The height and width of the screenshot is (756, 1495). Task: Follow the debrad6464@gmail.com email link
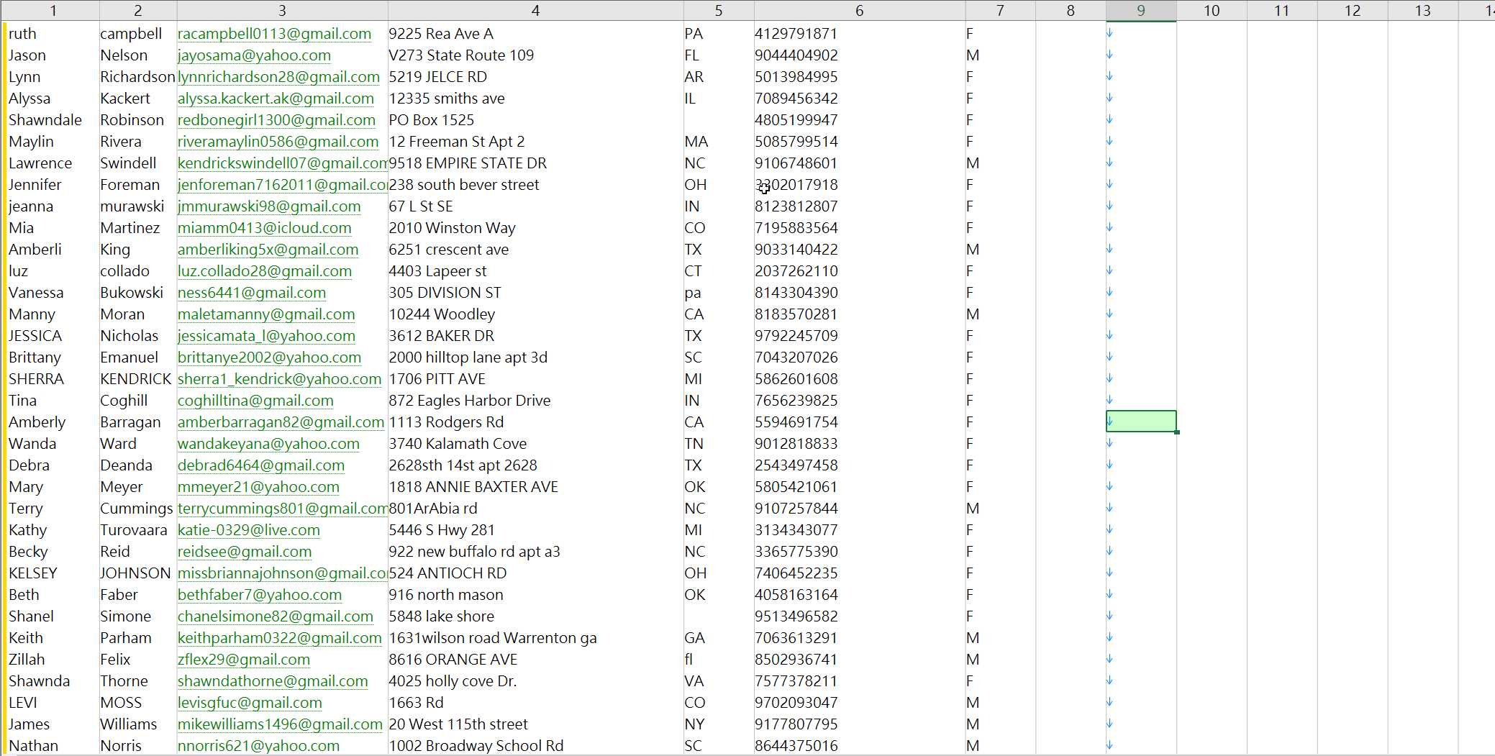(260, 465)
